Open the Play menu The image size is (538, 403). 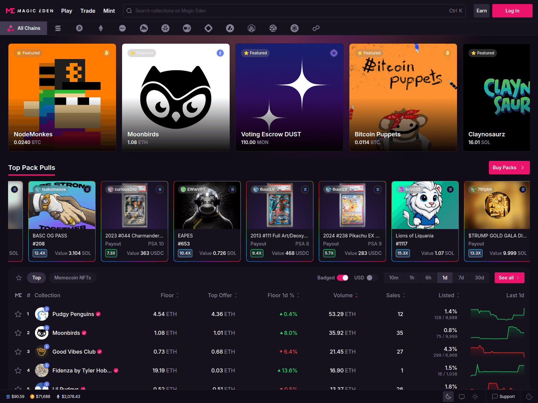pyautogui.click(x=67, y=11)
